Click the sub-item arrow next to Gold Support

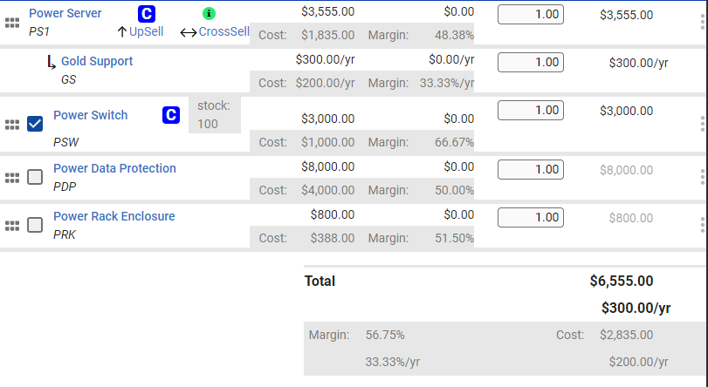tap(51, 63)
